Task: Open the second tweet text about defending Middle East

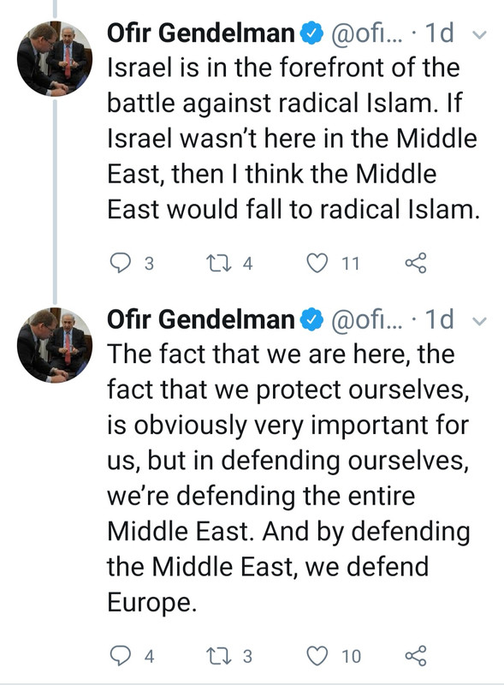Action: click(288, 478)
